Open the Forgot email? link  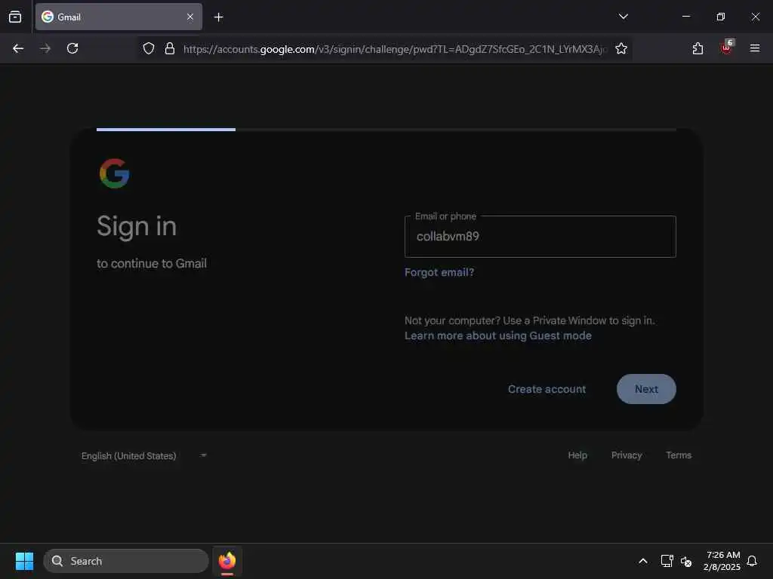coord(439,272)
